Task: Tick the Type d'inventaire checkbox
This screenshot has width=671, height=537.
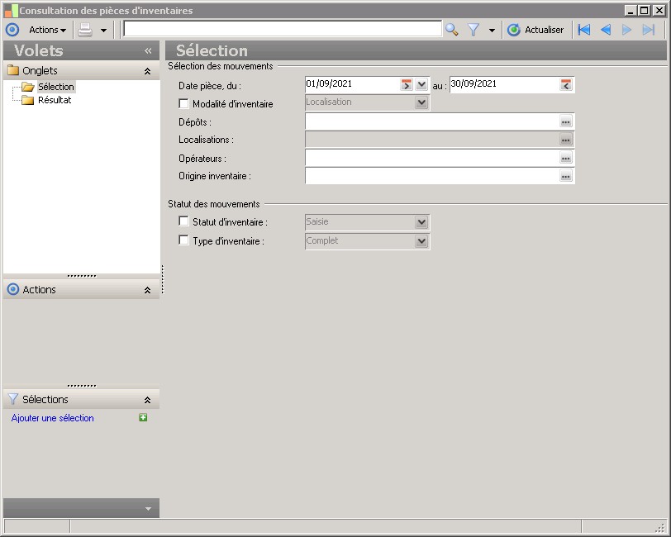Action: pyautogui.click(x=184, y=241)
